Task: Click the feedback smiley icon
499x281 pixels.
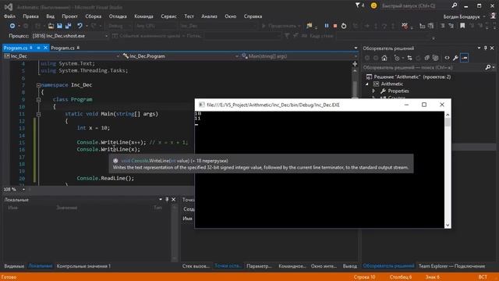Action: 373,5
